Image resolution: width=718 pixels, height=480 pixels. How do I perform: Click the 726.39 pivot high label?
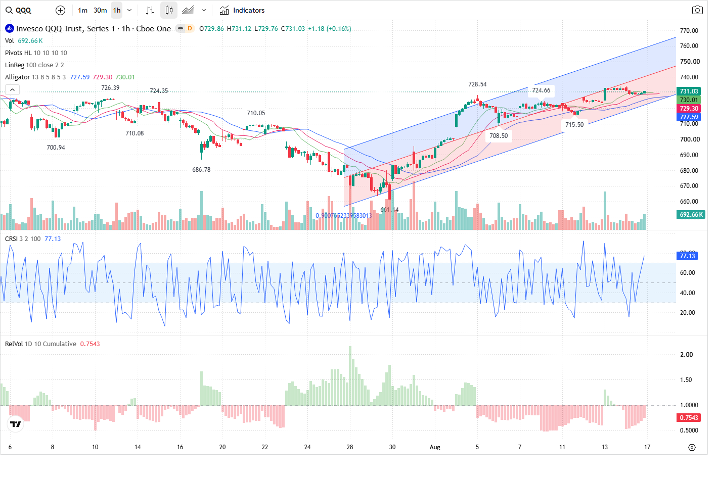[x=110, y=88]
